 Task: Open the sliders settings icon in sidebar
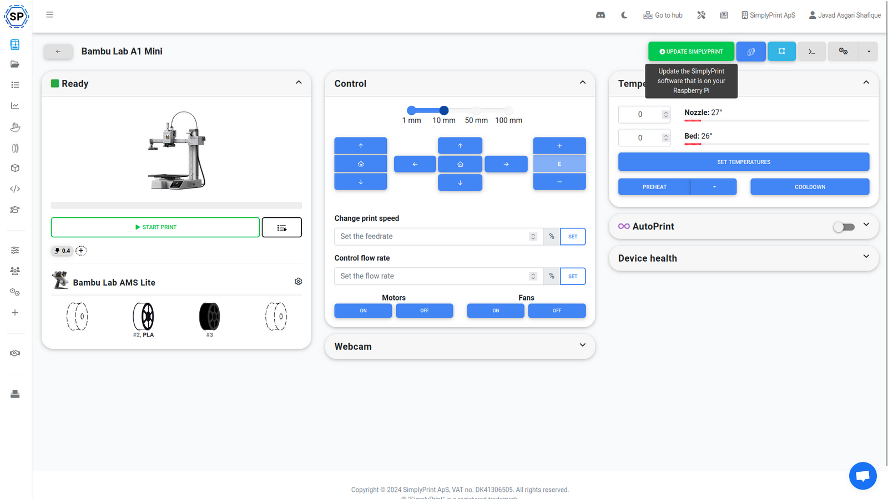[15, 251]
